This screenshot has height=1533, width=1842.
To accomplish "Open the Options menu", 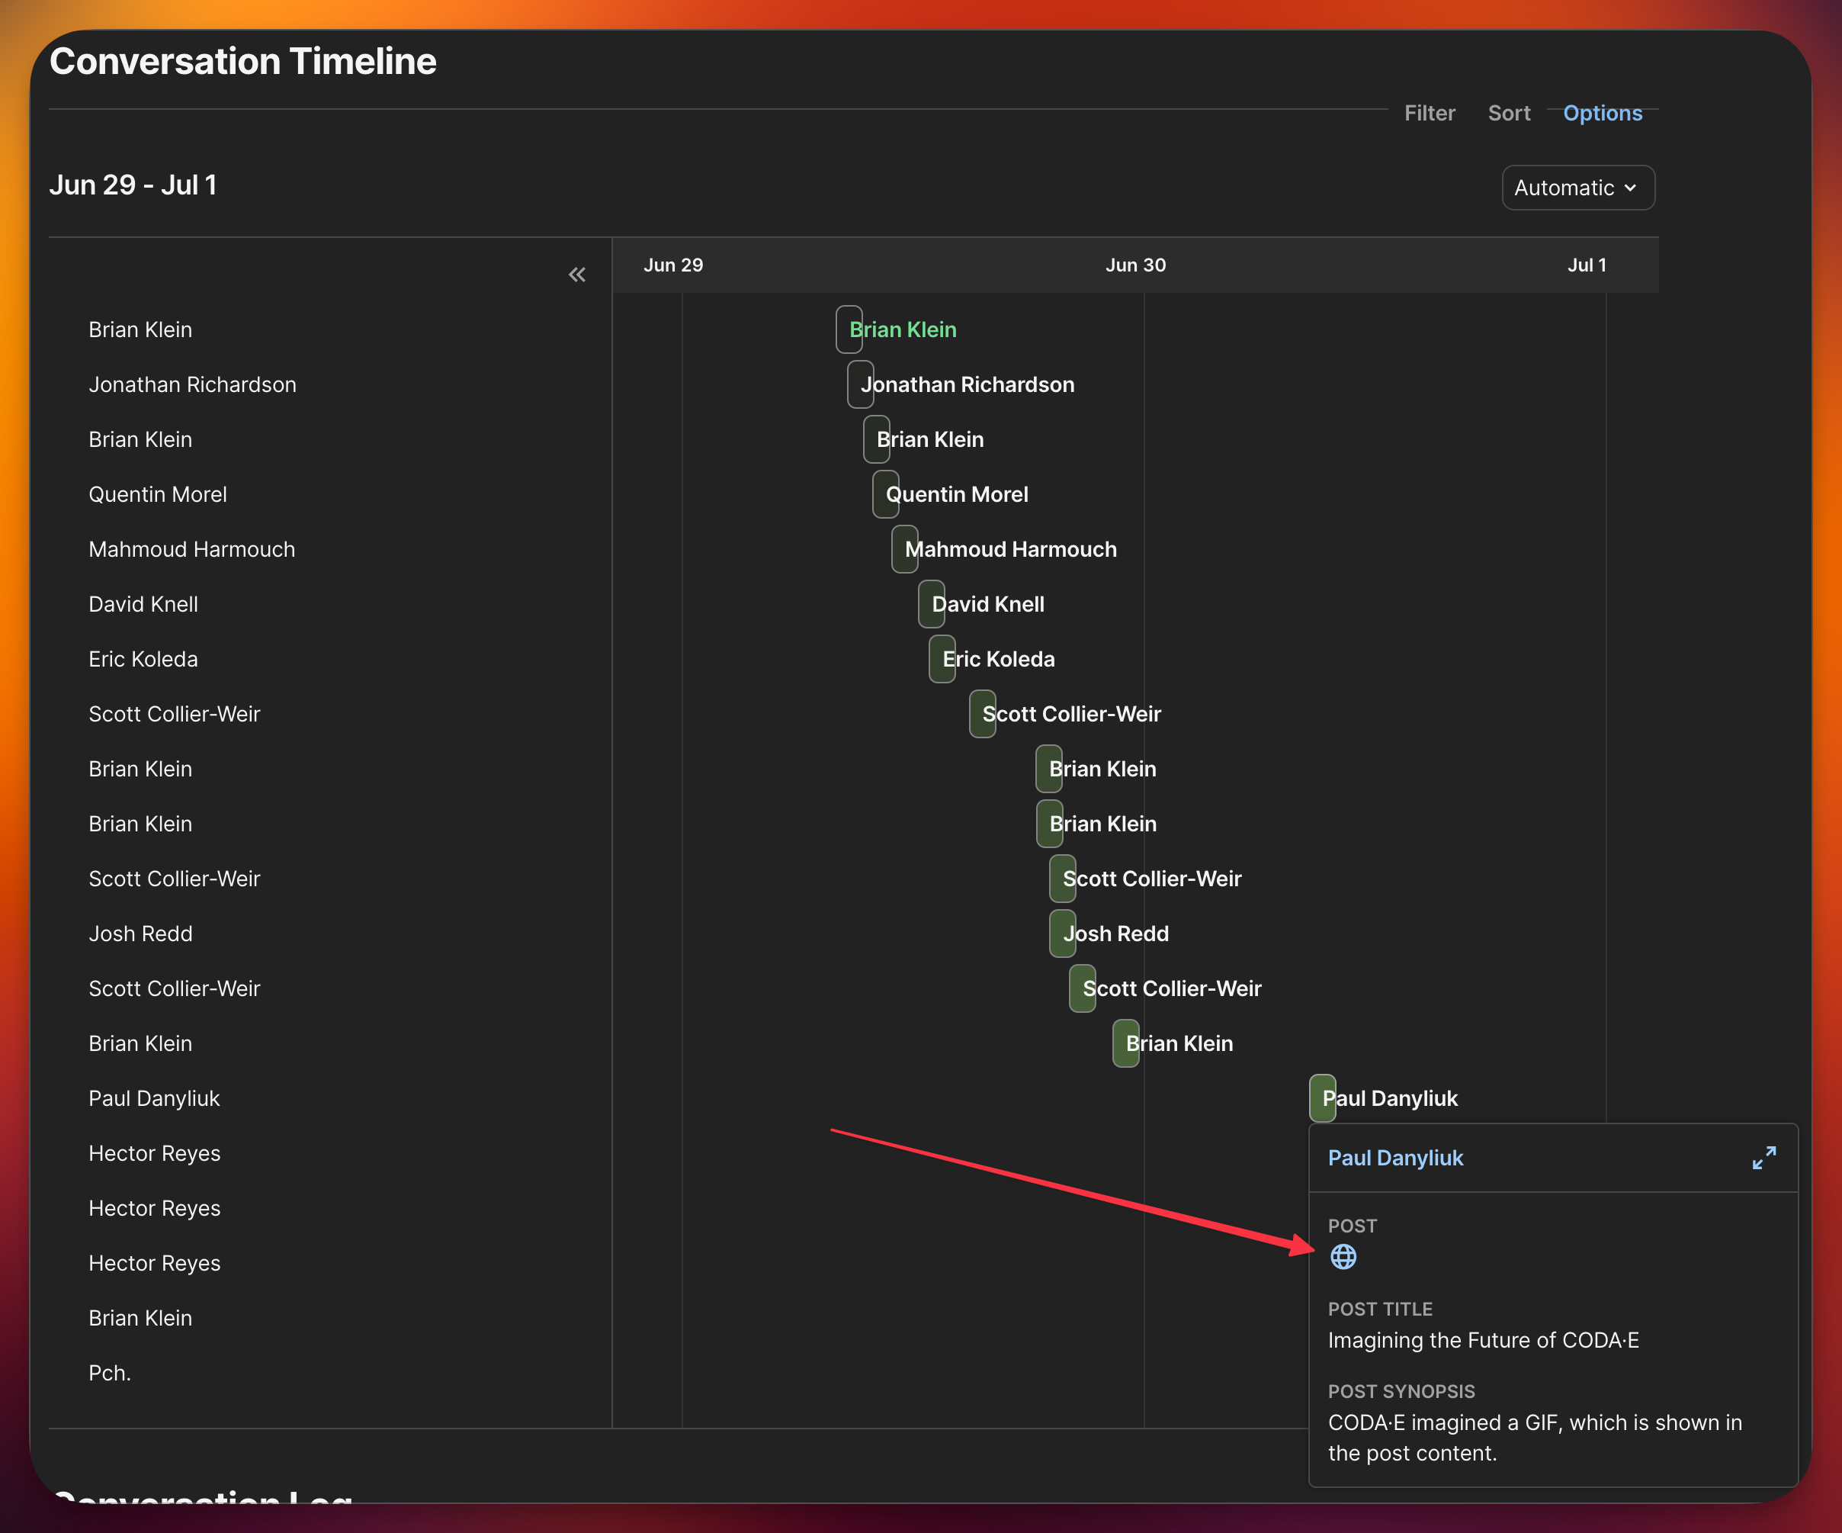I will tap(1602, 113).
